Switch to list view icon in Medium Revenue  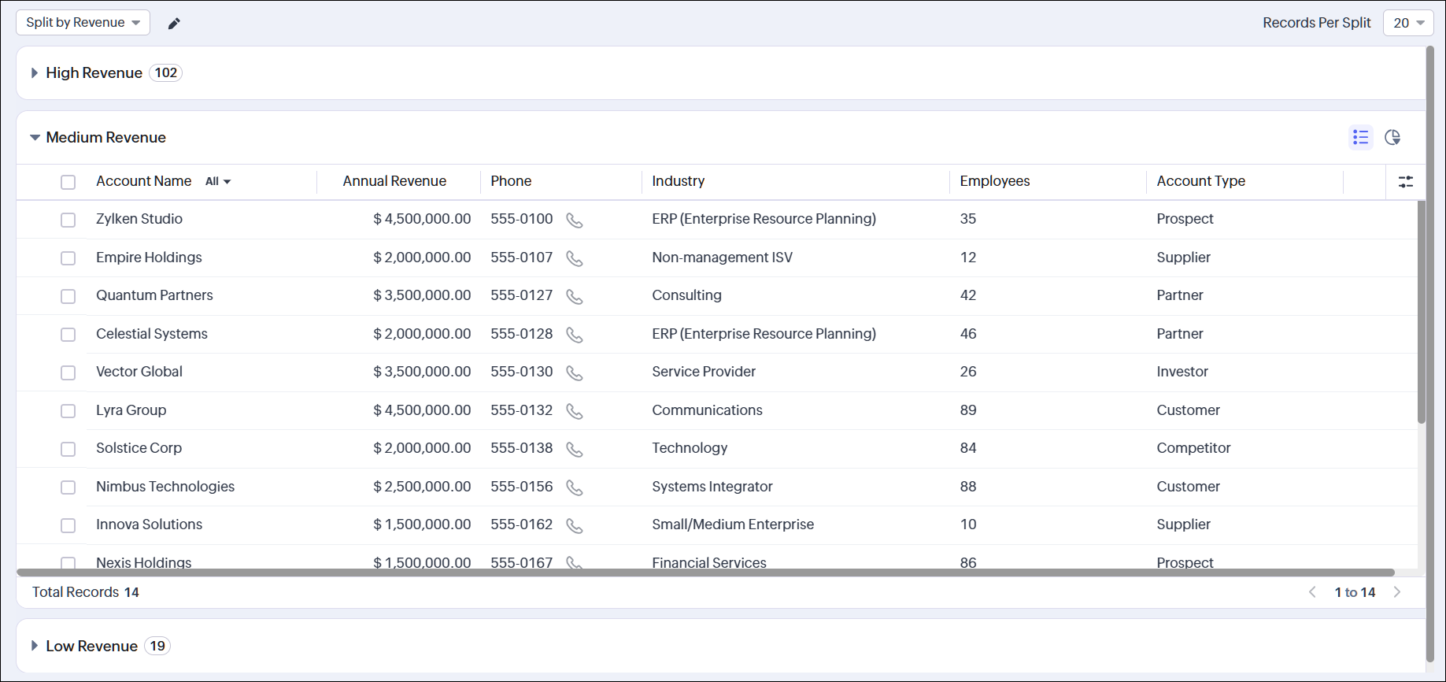pos(1360,138)
